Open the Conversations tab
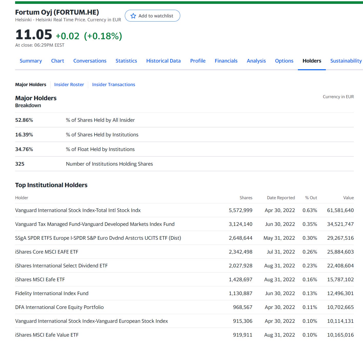363x341 pixels. click(90, 61)
